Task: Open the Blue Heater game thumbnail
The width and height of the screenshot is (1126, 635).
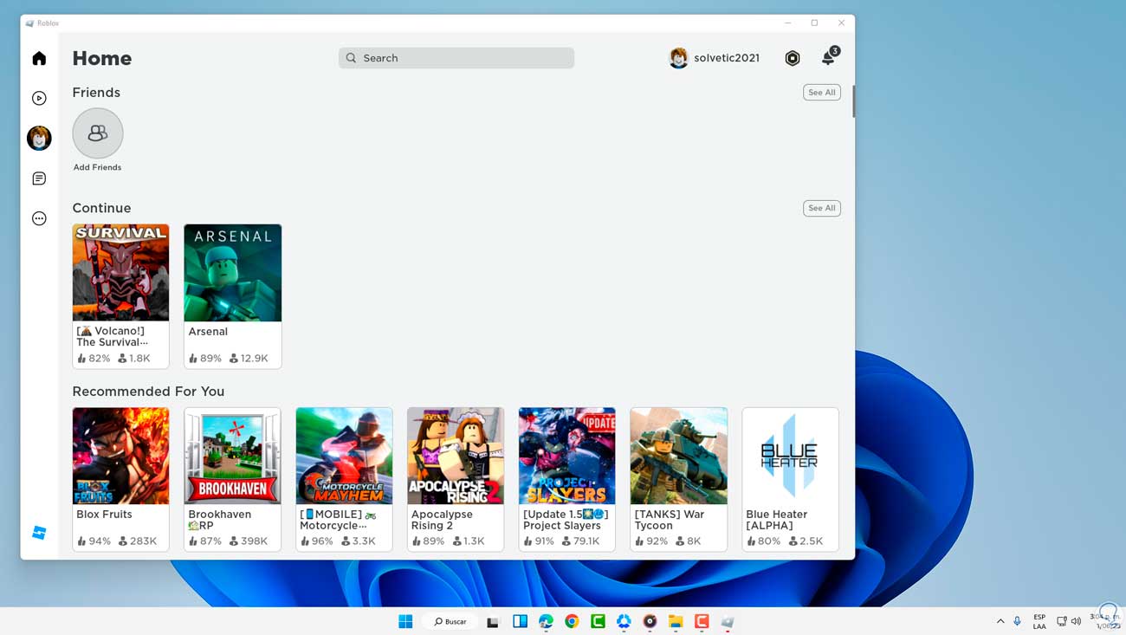Action: tap(790, 456)
